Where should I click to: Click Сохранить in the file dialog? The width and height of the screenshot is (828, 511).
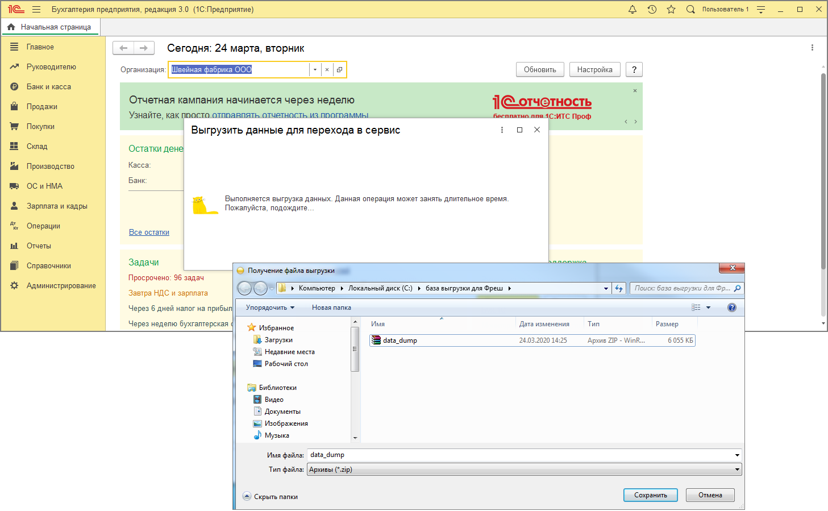click(x=651, y=495)
